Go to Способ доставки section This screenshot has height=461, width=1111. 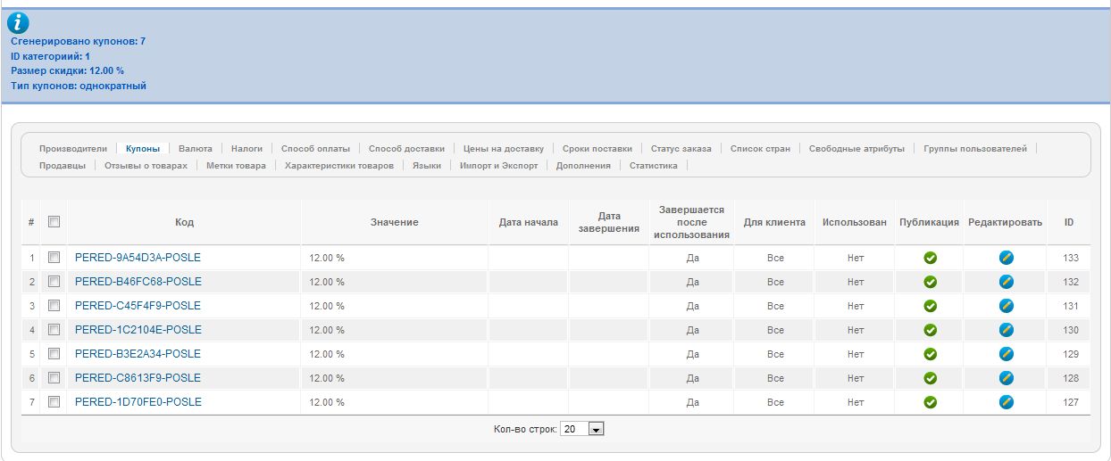(405, 149)
